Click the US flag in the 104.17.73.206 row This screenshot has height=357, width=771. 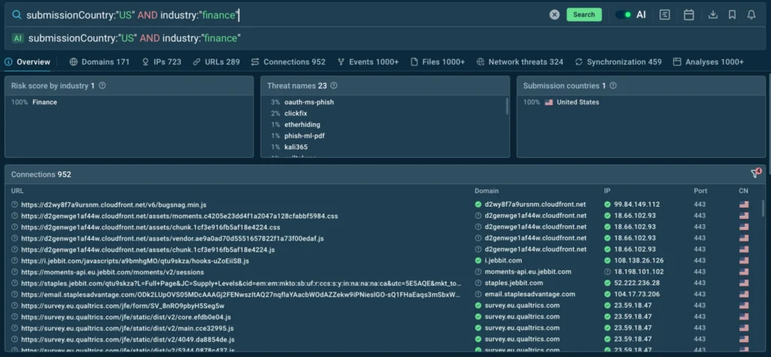click(x=744, y=295)
